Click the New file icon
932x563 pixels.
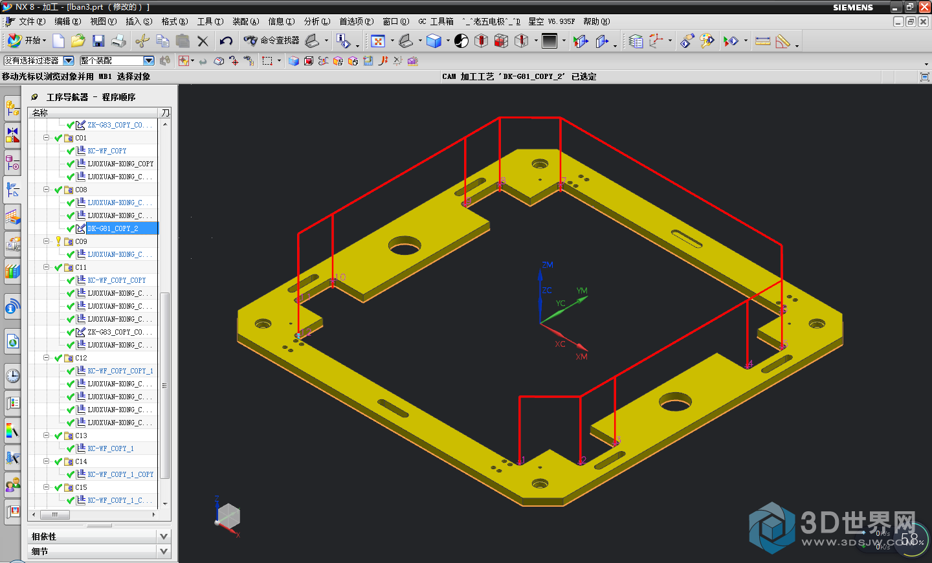[58, 41]
